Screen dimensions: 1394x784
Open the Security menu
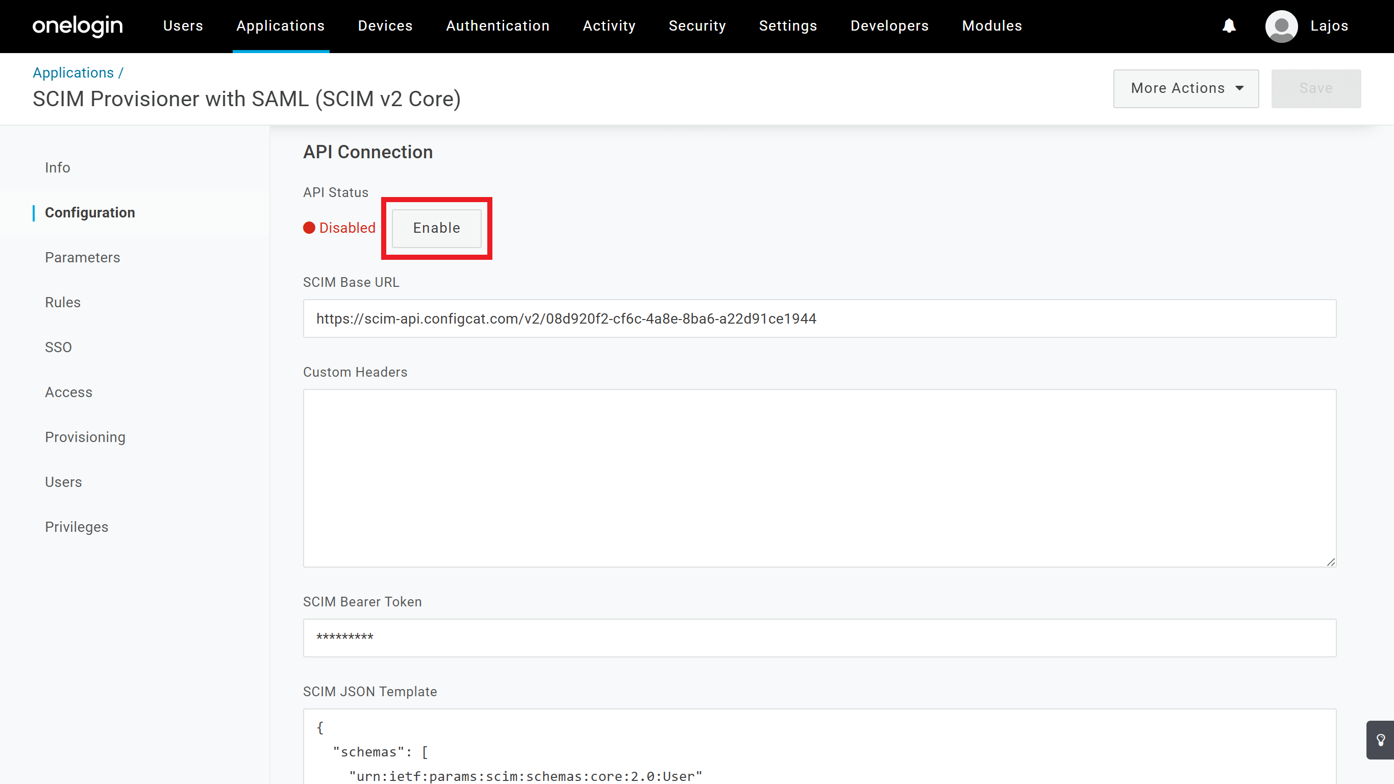pos(697,26)
